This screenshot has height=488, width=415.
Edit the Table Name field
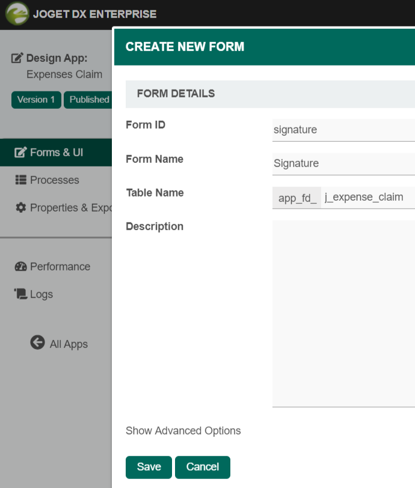[367, 198]
